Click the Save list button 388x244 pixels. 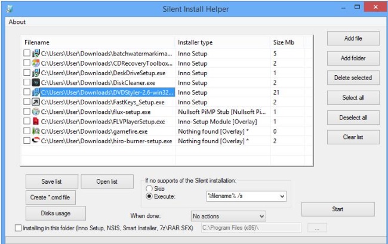[52, 181]
